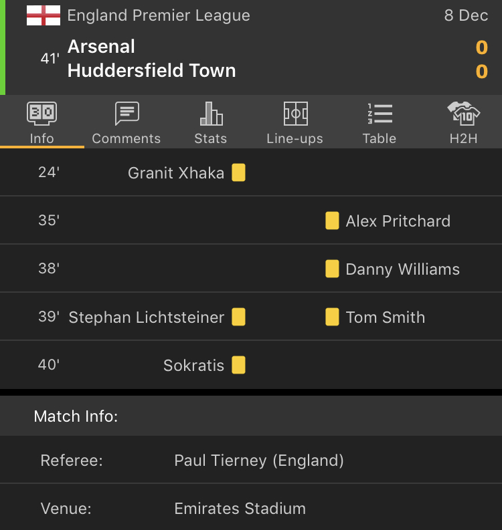Open the Comments speech bubble icon
This screenshot has width=502, height=530.
point(127,114)
